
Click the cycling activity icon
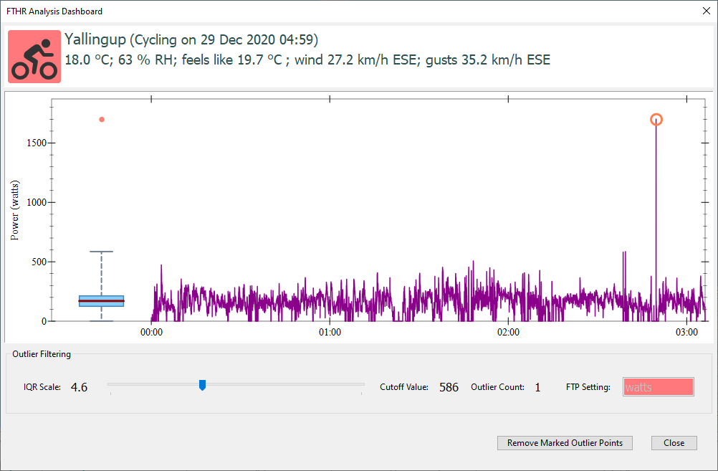(34, 57)
